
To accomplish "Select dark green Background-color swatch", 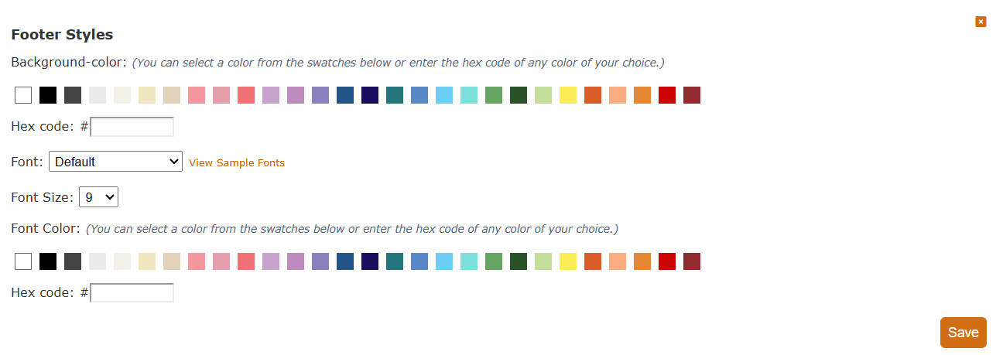I will point(519,95).
